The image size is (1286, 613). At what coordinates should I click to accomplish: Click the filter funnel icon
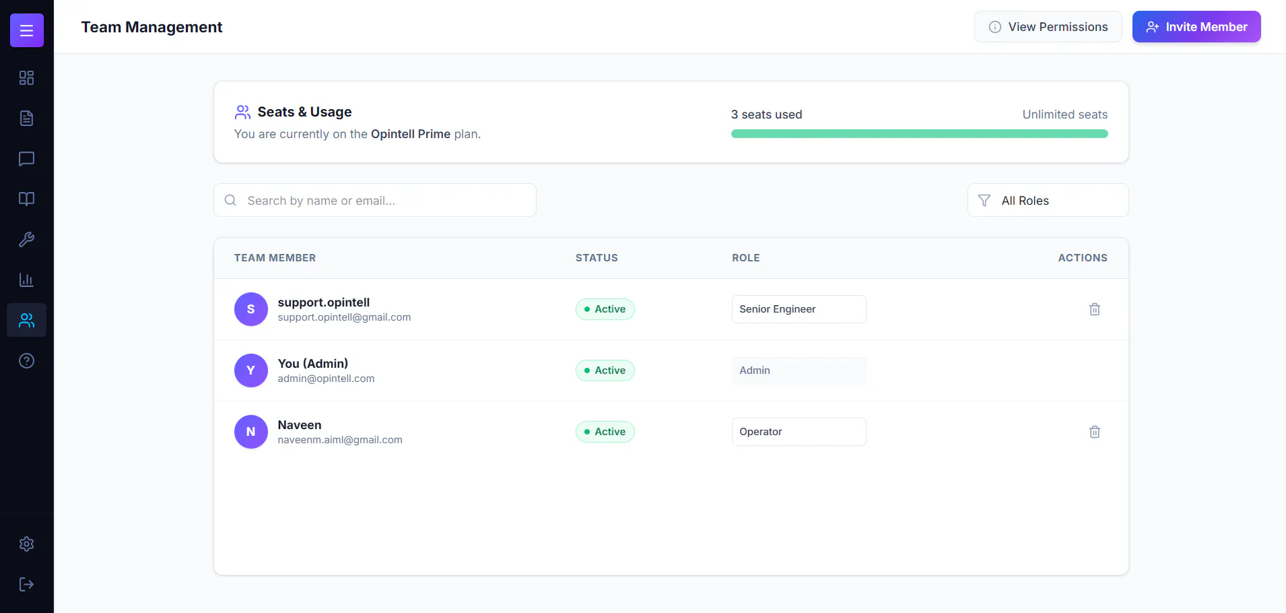[x=984, y=200]
